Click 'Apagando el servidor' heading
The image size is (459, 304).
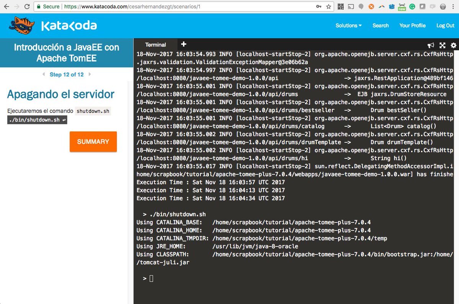60,94
